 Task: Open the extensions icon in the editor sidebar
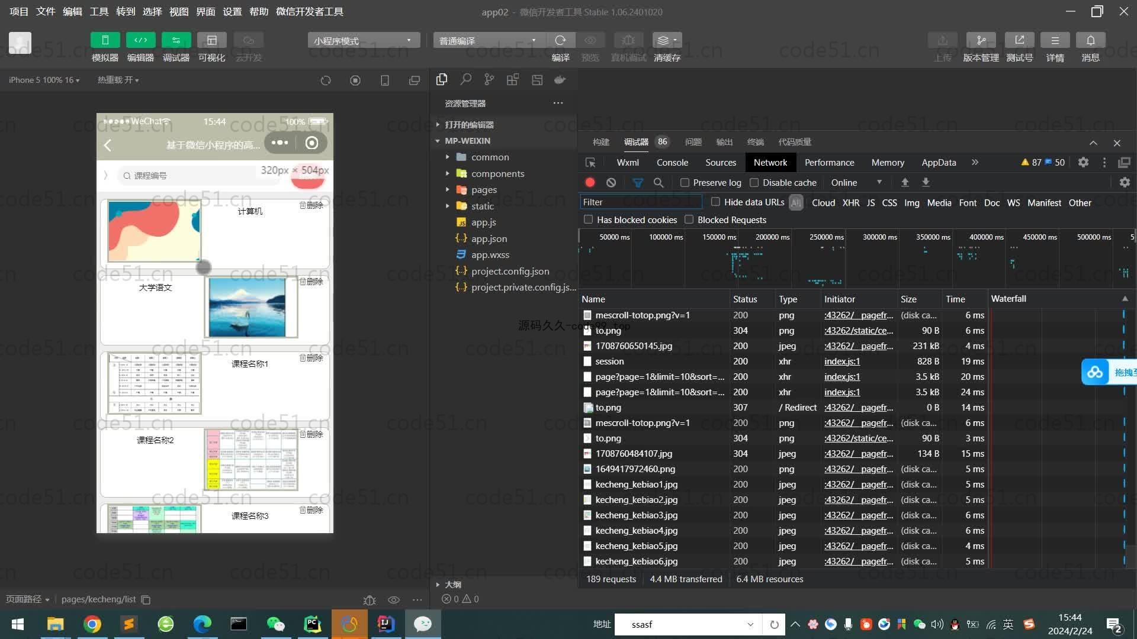(x=513, y=80)
